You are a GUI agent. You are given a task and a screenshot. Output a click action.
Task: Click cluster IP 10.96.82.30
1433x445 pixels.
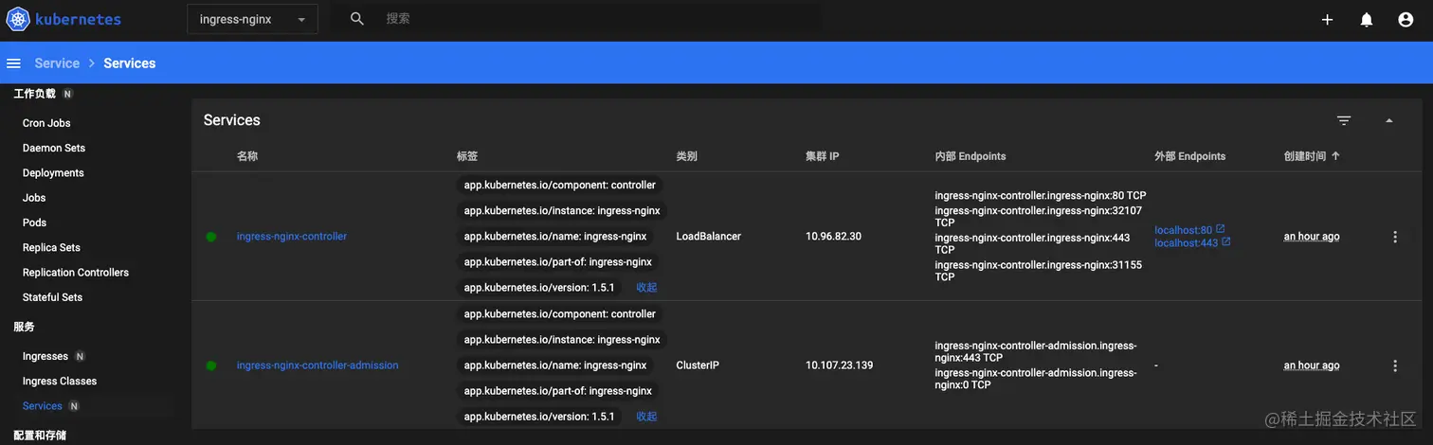[x=834, y=237]
